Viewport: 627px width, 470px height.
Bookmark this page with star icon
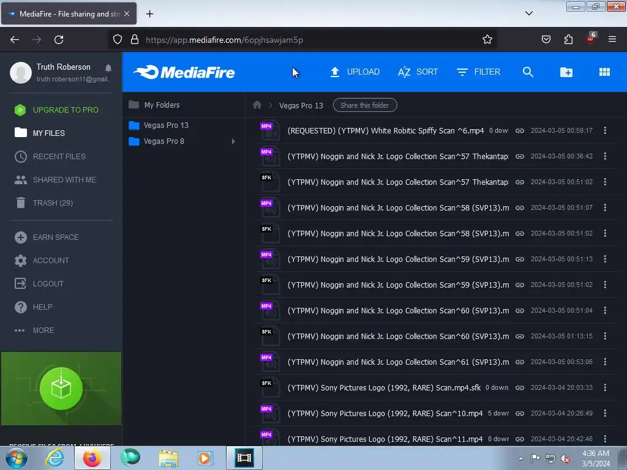[x=487, y=40]
